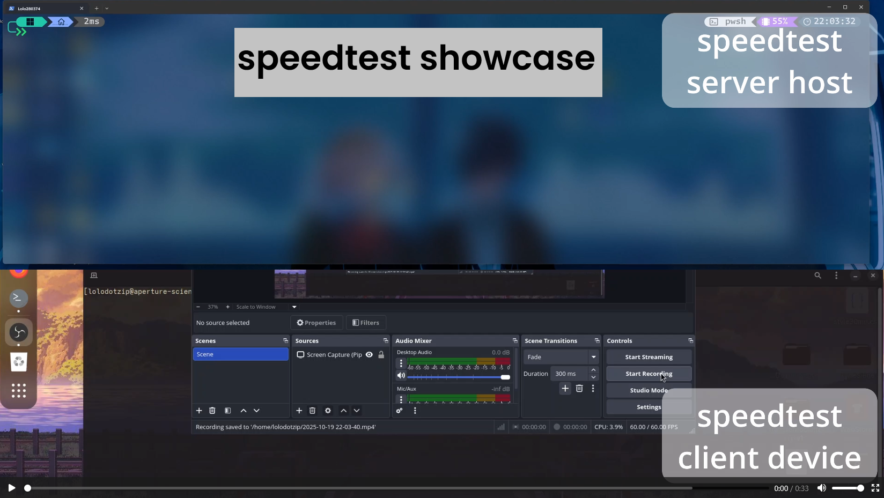This screenshot has width=884, height=498.
Task: Move source up with arrow icon
Action: pyautogui.click(x=343, y=411)
